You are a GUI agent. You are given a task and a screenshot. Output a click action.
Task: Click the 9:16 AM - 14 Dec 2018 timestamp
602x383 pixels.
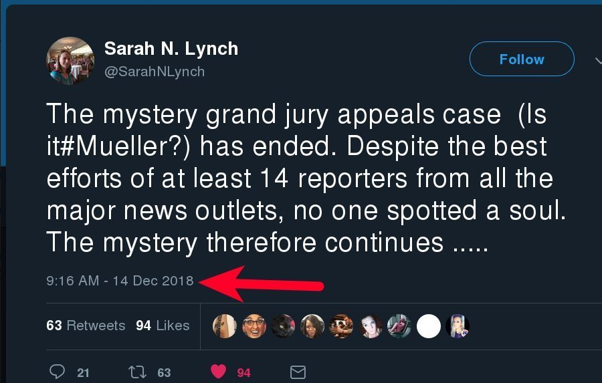point(120,281)
